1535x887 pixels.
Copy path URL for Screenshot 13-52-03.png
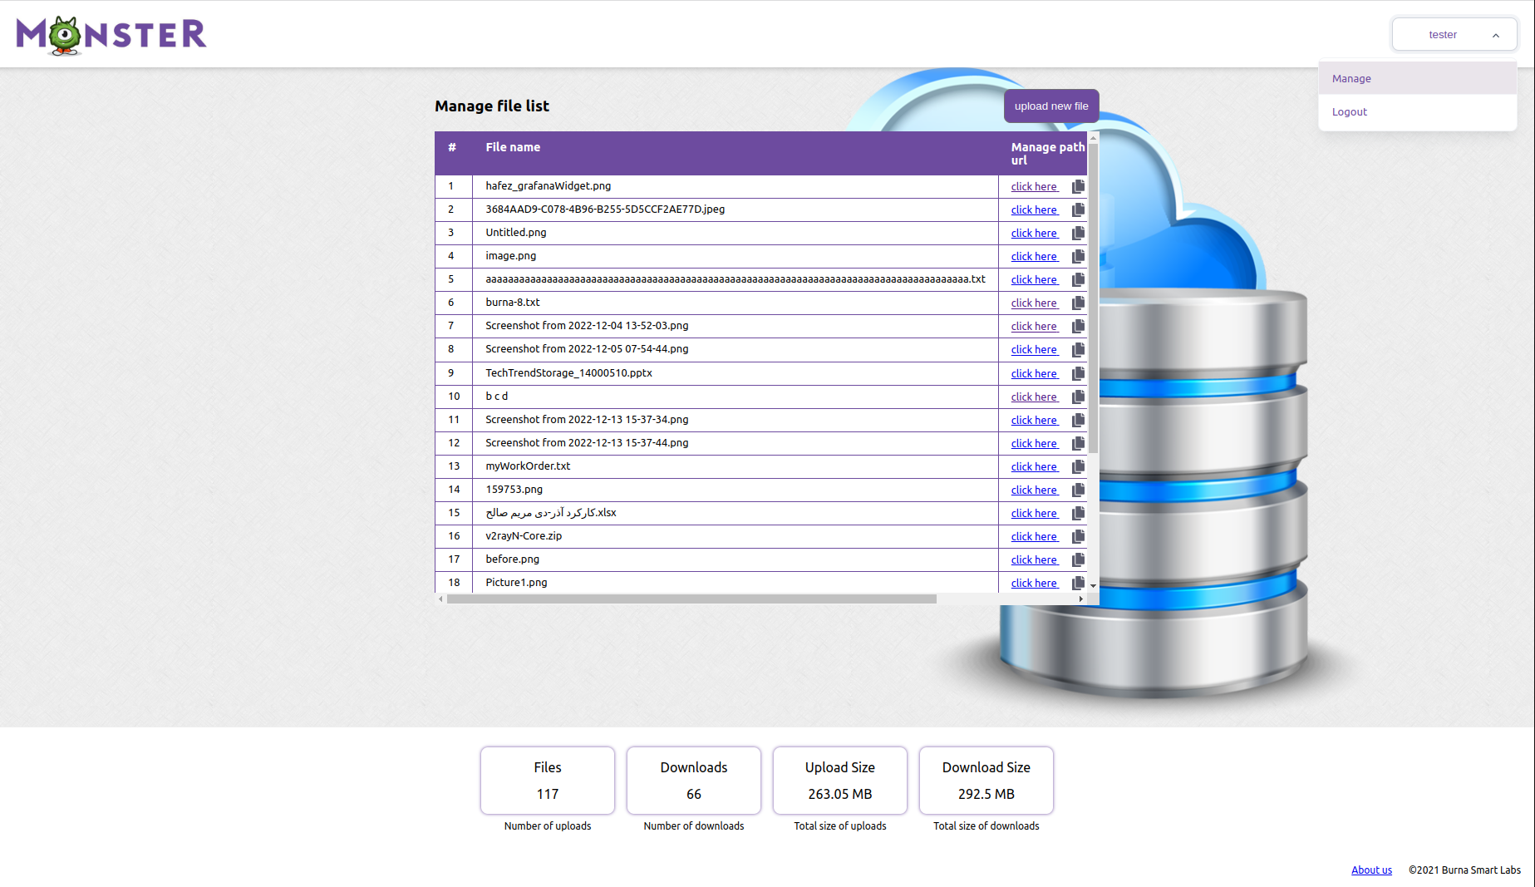pyautogui.click(x=1078, y=326)
